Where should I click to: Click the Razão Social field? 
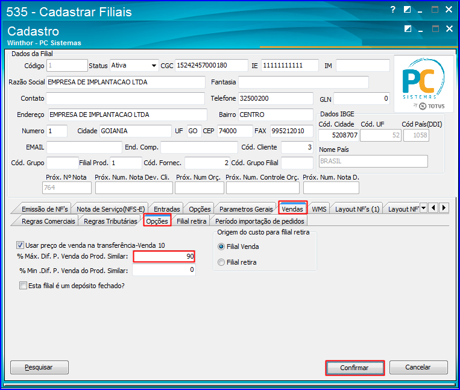(126, 82)
